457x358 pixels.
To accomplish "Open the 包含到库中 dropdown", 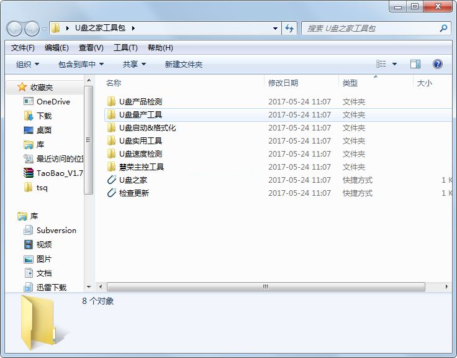I will click(81, 64).
